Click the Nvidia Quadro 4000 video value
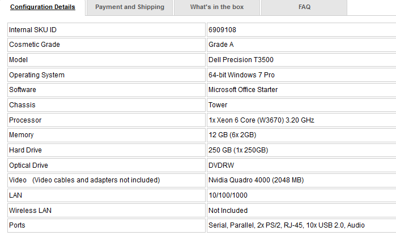 tap(256, 180)
